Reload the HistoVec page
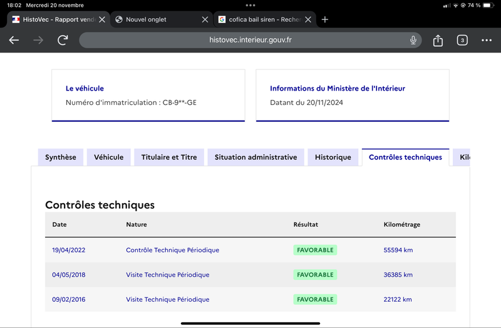The image size is (501, 328). click(x=63, y=40)
